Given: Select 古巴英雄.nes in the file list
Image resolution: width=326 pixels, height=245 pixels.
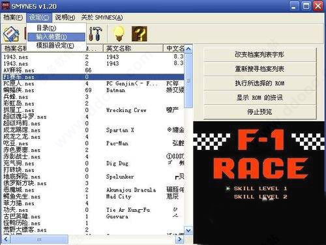Looking at the screenshot, I should (22, 216).
